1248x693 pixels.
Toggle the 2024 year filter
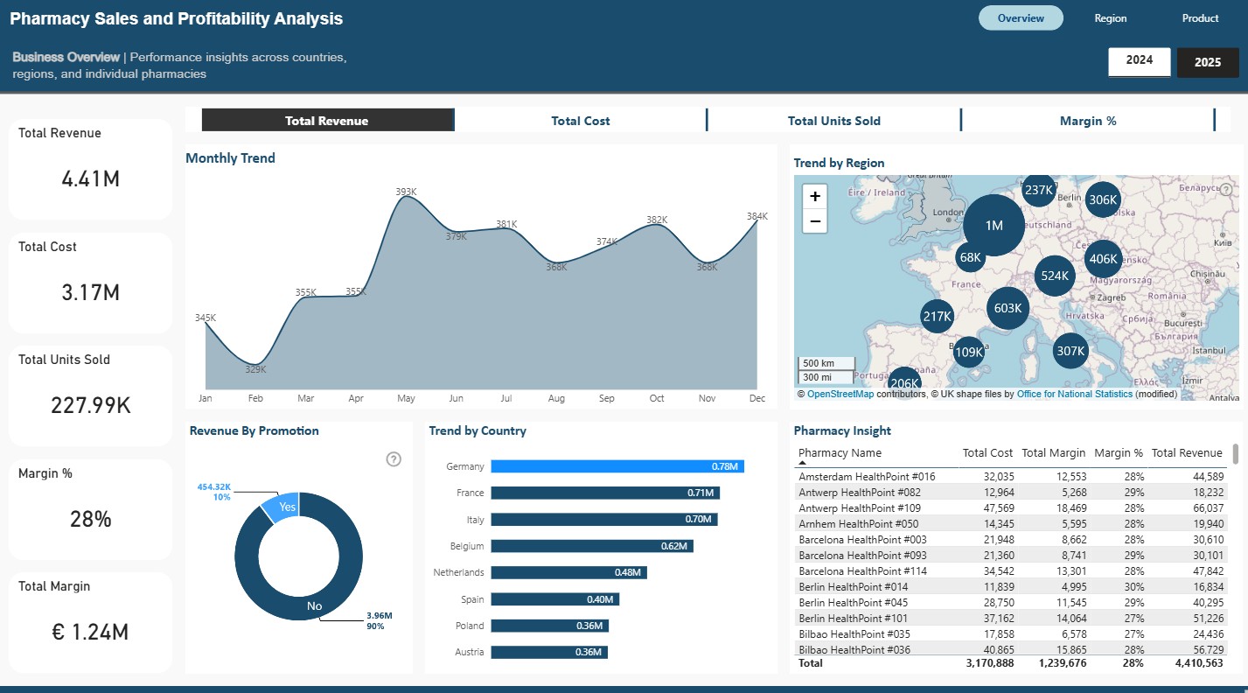[x=1139, y=61]
